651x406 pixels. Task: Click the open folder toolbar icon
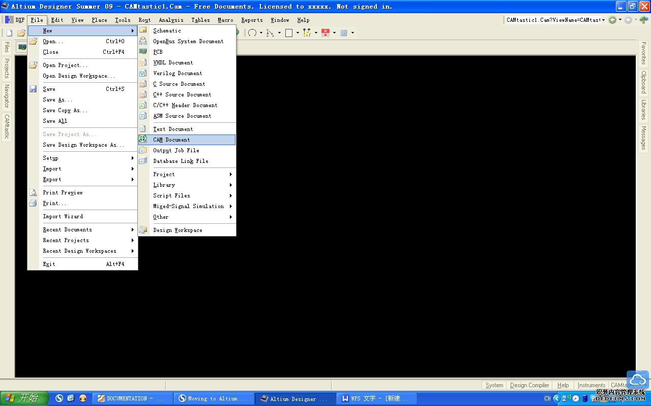click(x=21, y=32)
